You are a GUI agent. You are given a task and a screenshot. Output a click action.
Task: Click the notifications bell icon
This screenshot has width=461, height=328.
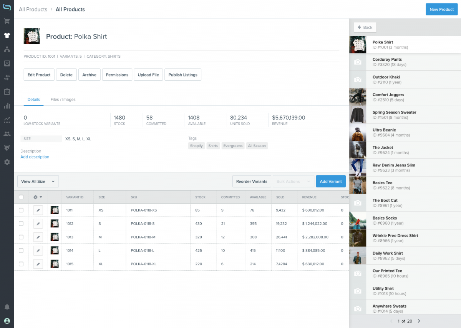(x=7, y=307)
